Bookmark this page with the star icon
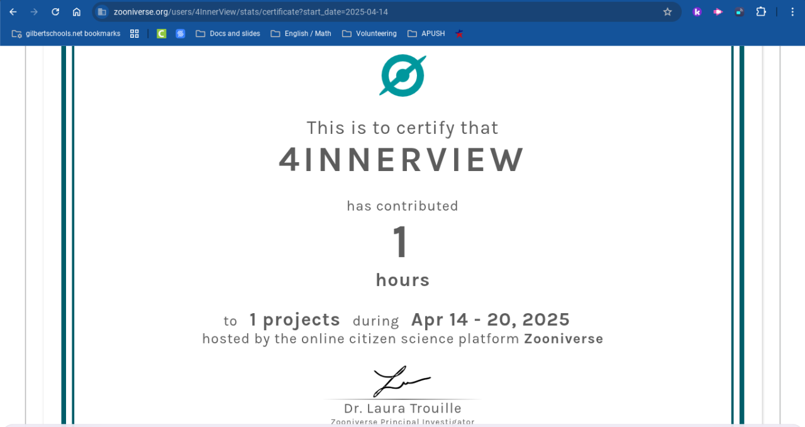 [668, 12]
